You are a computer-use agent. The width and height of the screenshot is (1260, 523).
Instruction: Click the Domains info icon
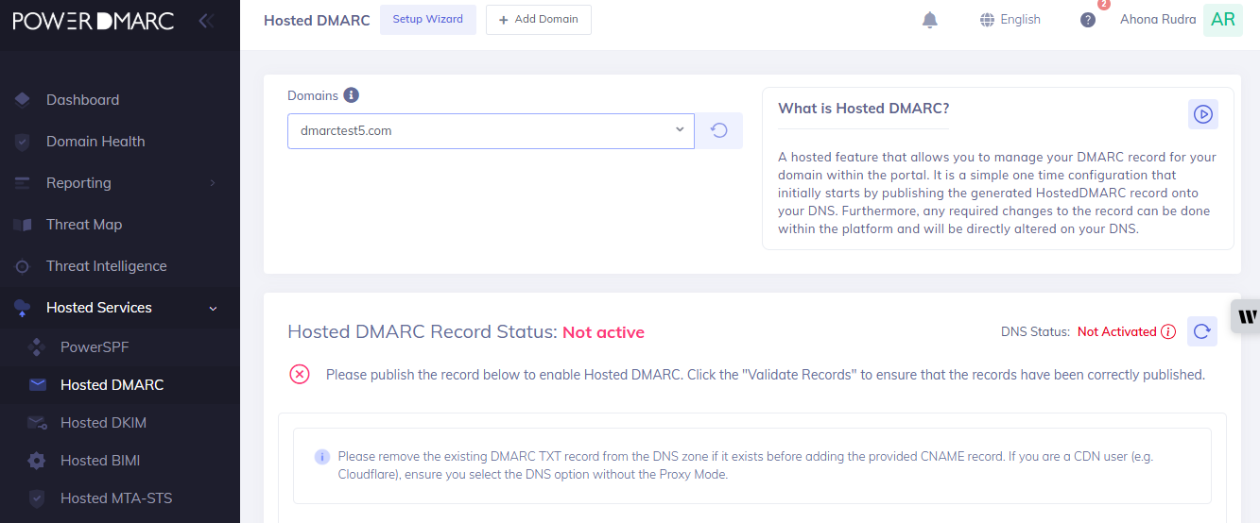tap(352, 95)
